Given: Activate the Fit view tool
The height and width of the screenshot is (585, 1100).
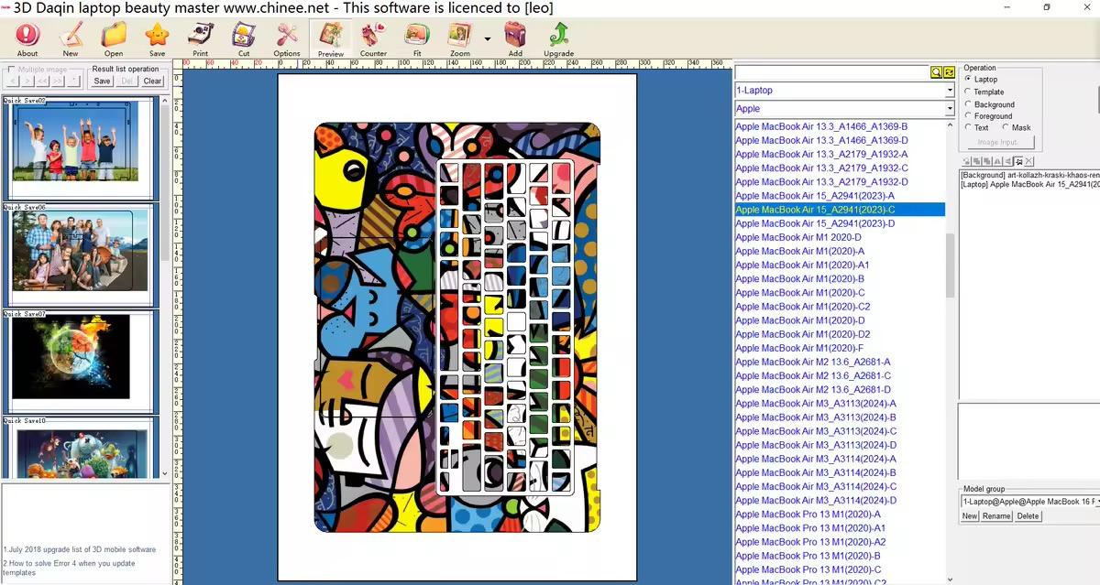Looking at the screenshot, I should pos(418,38).
